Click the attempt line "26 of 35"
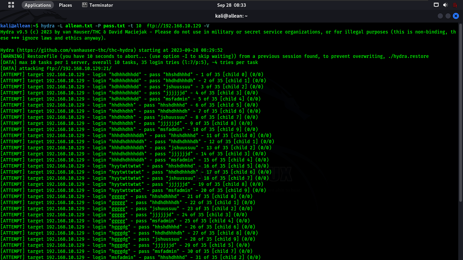The height and width of the screenshot is (260, 463). click(x=128, y=227)
